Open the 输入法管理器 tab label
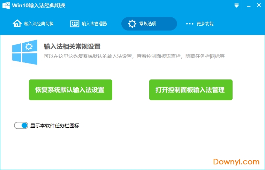The width and height of the screenshot is (265, 170). (x=94, y=24)
